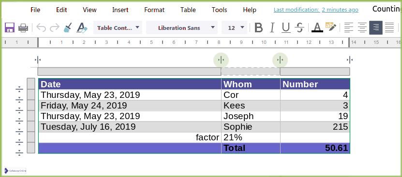Toggle Italic formatting

272,27
